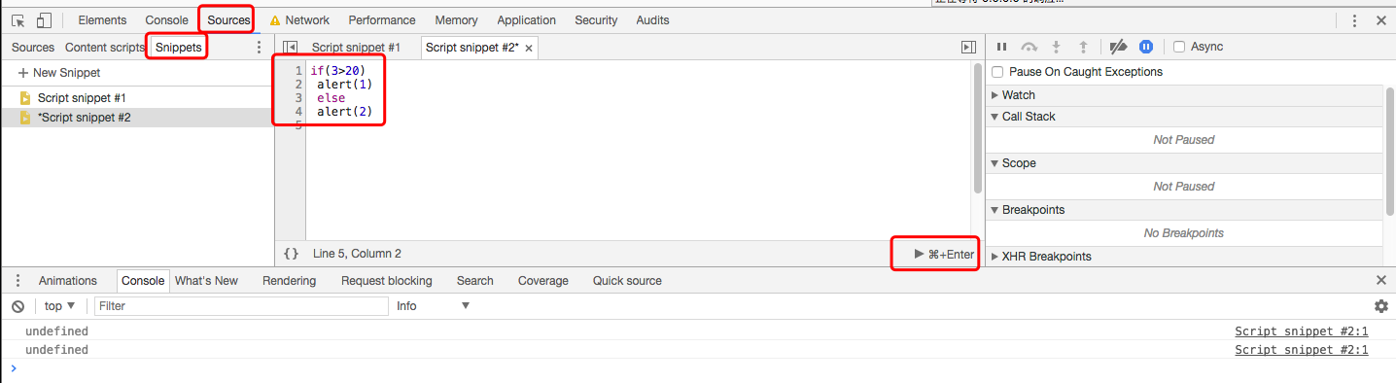Screen dimensions: 1396x383
Task: Focus the console Filter input field
Action: click(241, 306)
